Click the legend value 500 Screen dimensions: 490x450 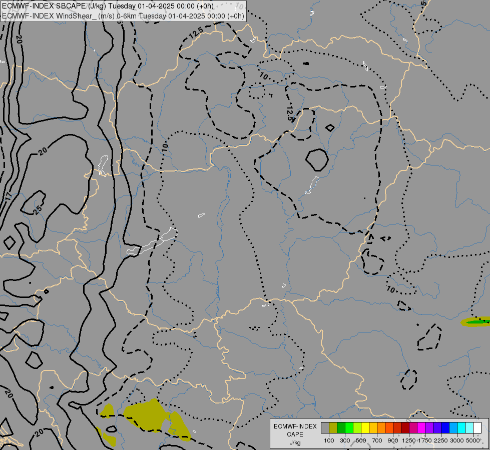(x=361, y=440)
